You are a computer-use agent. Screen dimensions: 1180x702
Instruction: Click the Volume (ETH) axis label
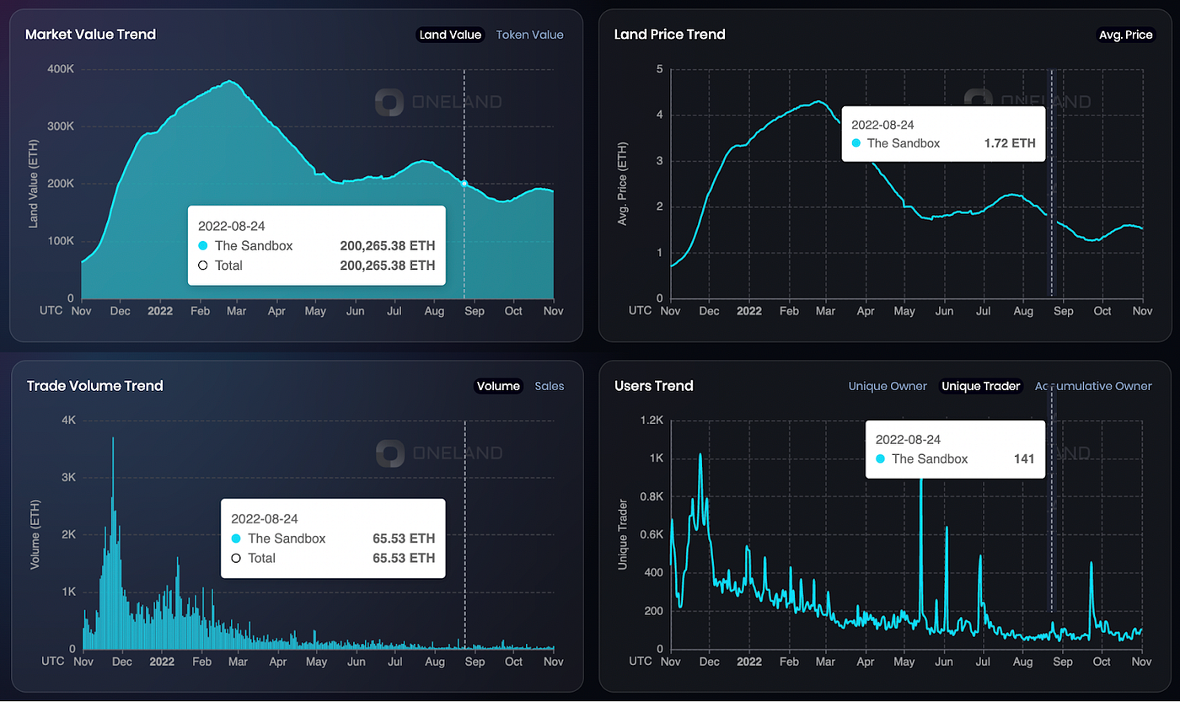[x=35, y=535]
